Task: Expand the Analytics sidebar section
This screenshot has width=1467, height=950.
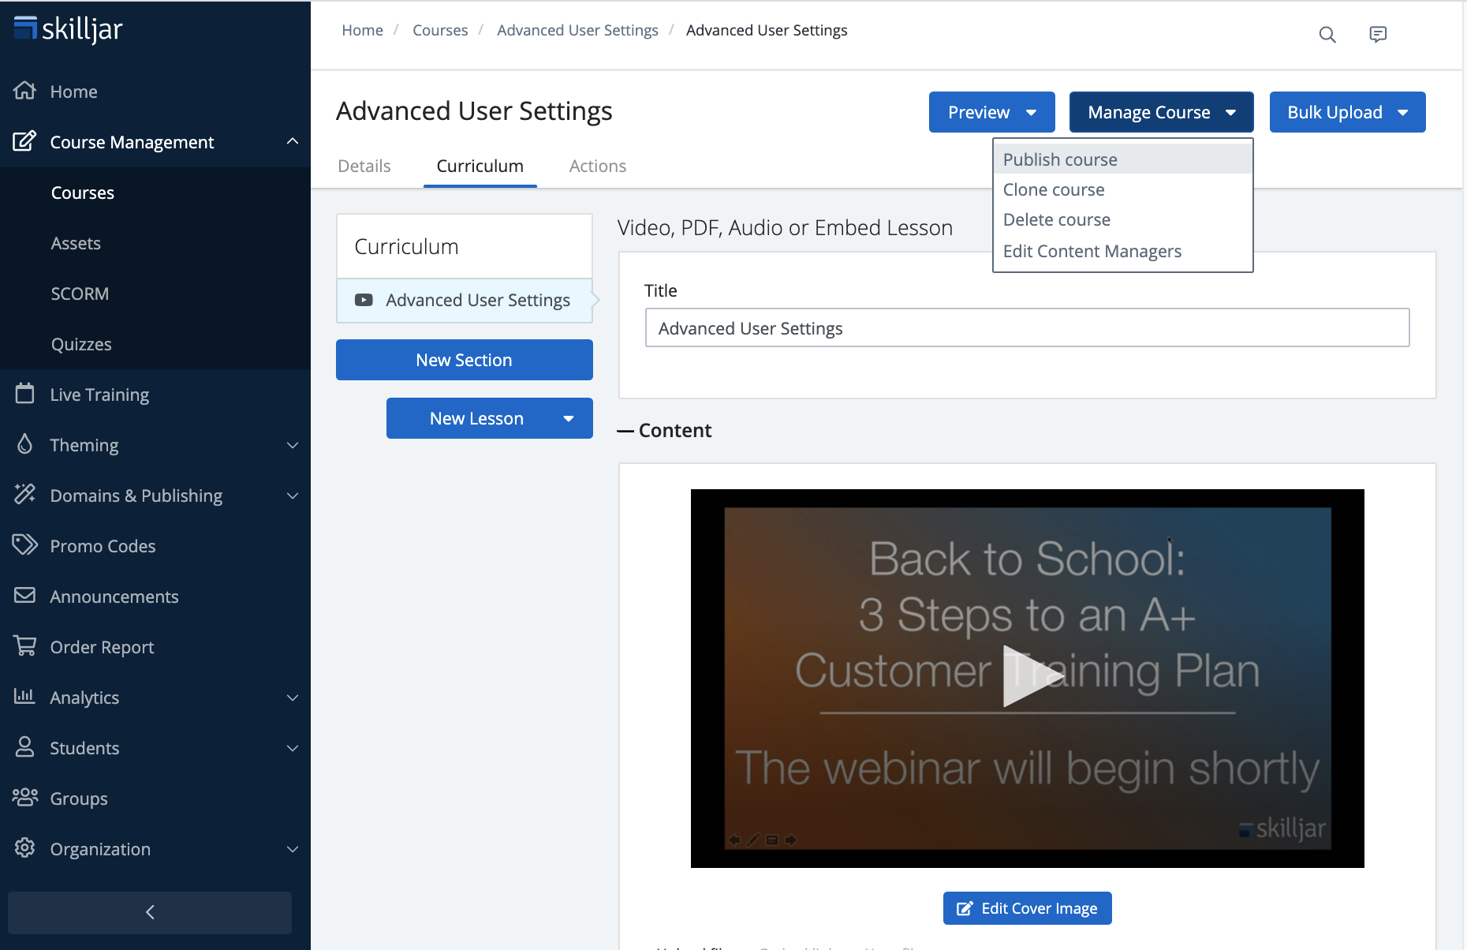Action: (293, 698)
